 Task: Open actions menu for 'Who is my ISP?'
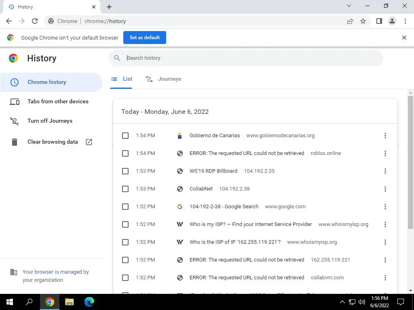click(385, 224)
